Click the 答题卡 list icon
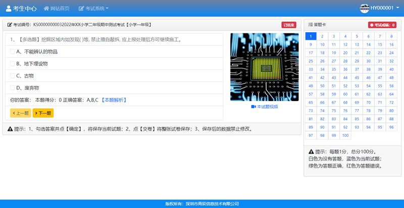The height and width of the screenshot is (208, 404). click(310, 24)
